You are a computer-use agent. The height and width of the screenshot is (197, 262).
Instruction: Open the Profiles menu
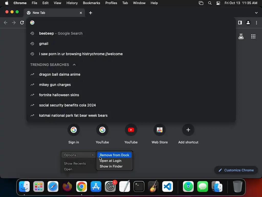tap(111, 3)
